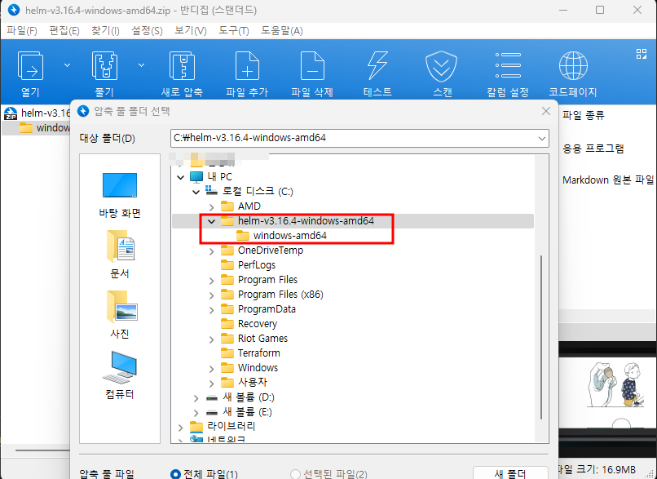Open the 찾기(I) menu
657x479 pixels.
[105, 31]
